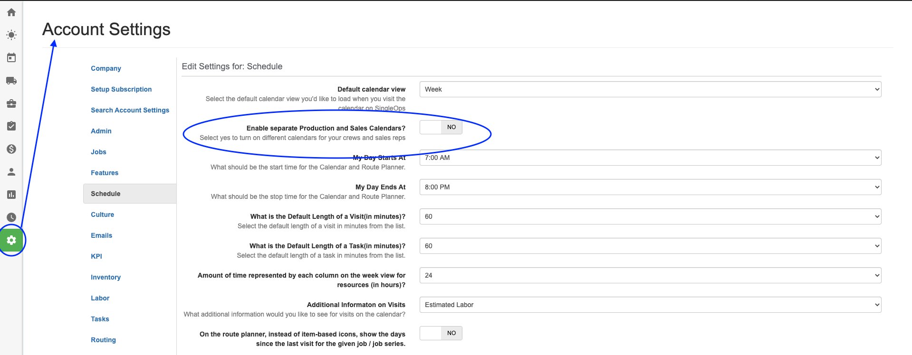Open the dollar sign billing icon

pos(11,149)
